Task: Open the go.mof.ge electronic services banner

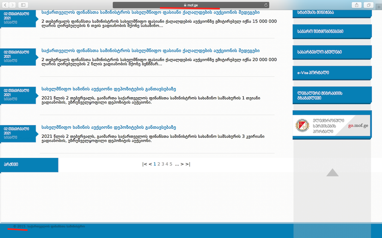Action: [332, 125]
